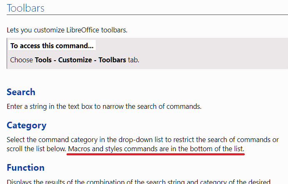Click the Category section heading
The height and width of the screenshot is (184, 288).
pos(27,125)
